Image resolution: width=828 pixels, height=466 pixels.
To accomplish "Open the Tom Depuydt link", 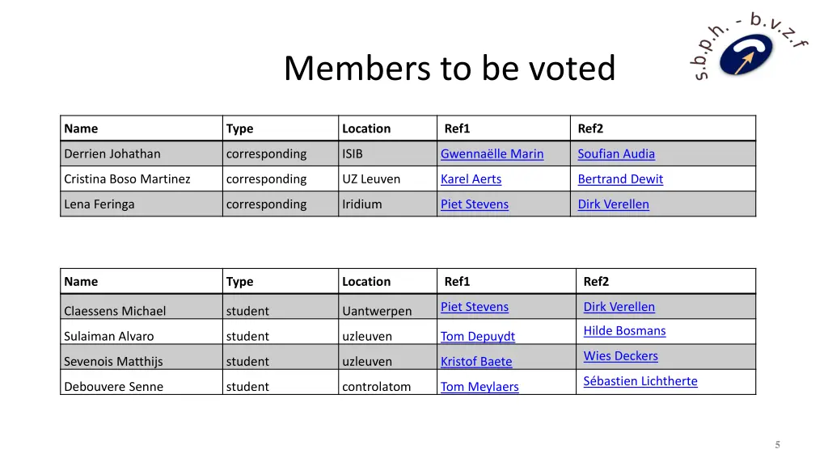I will [477, 337].
